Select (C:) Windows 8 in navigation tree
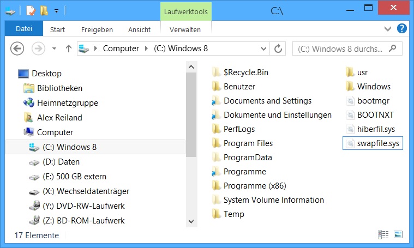The width and height of the screenshot is (414, 248). [95, 147]
